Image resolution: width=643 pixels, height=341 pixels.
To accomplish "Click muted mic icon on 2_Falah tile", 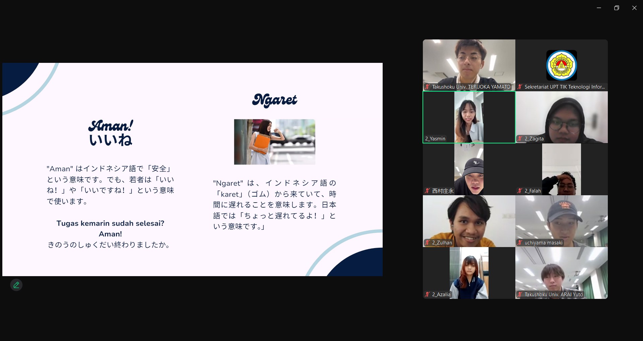I will coord(520,191).
